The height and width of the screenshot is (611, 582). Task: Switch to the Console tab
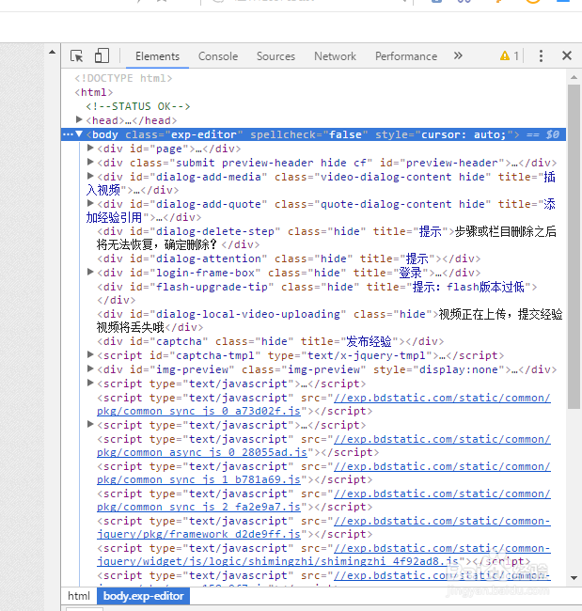point(218,56)
